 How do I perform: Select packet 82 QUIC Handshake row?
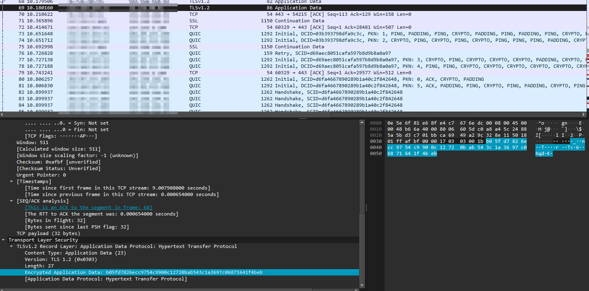tap(292, 92)
